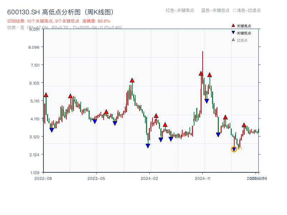
Task: Click the first blue low marker near 3.5
Action: coord(52,130)
